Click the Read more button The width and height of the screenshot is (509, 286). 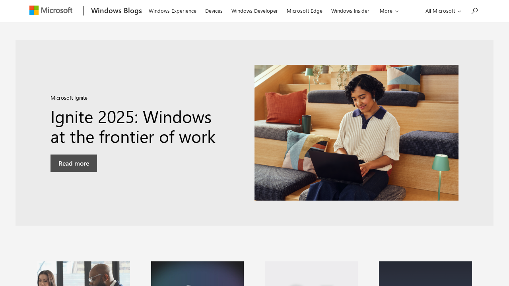point(74,163)
